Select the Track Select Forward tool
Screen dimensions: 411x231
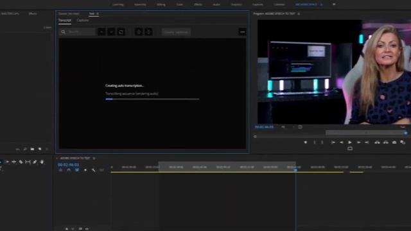click(7, 162)
